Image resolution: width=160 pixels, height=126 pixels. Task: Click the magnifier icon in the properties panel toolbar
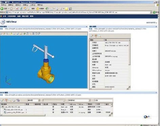point(100,36)
